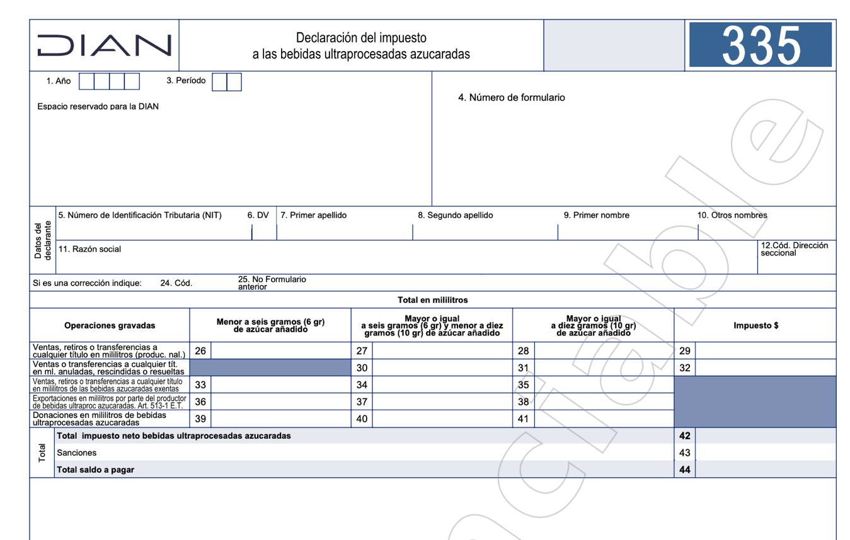This screenshot has height=540, width=850.
Task: Click the box for field 44 saldo a pagar
Action: (766, 470)
